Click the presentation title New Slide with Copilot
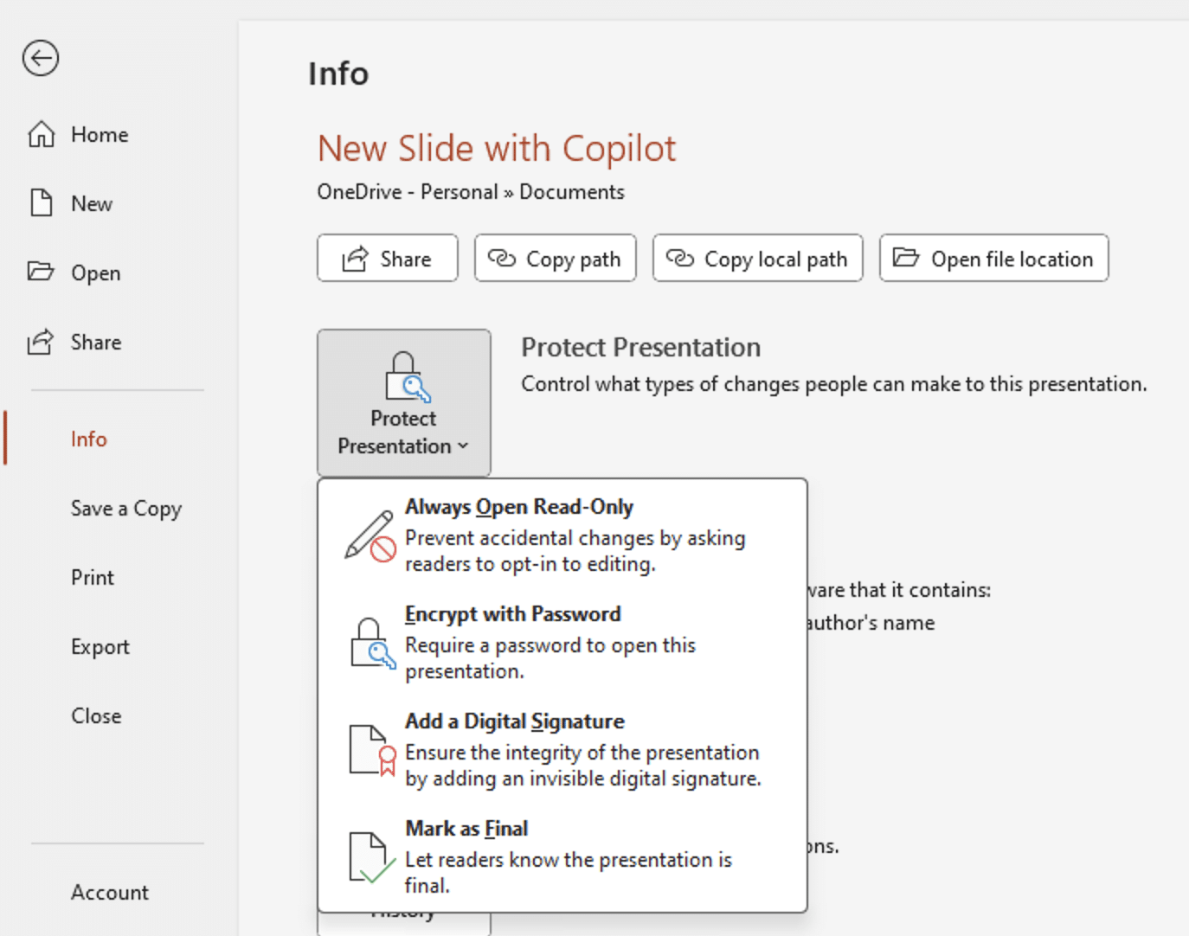 click(x=497, y=149)
